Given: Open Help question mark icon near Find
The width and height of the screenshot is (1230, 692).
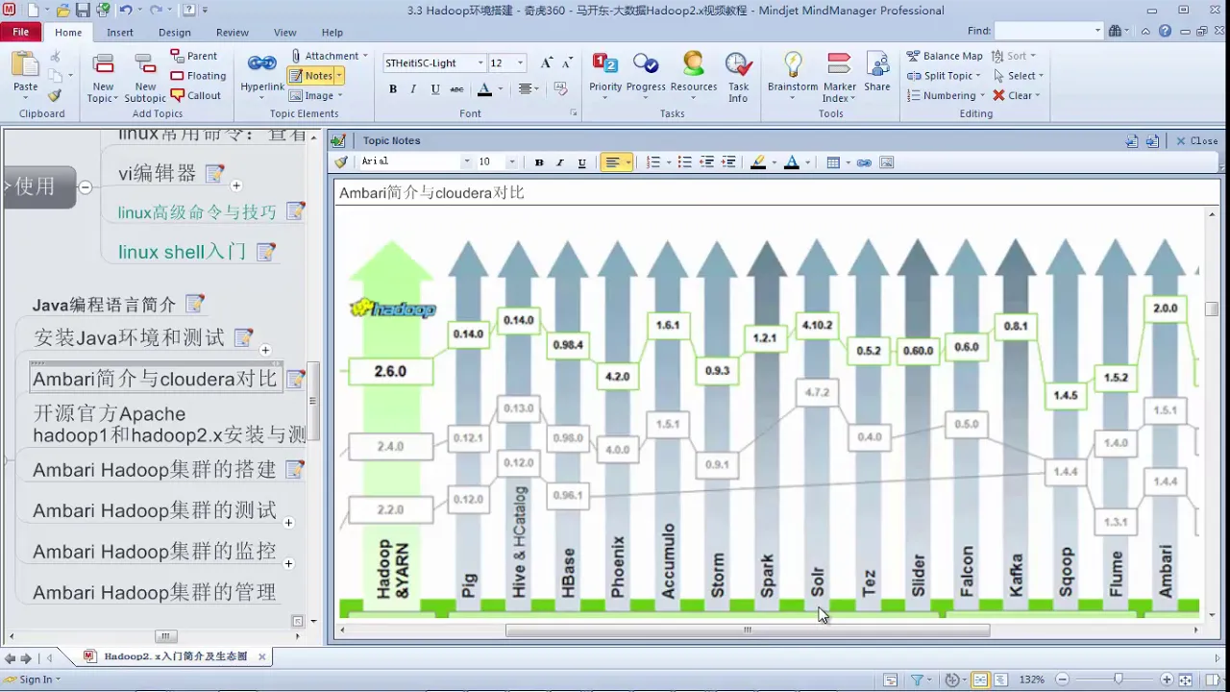Looking at the screenshot, I should click(1165, 31).
